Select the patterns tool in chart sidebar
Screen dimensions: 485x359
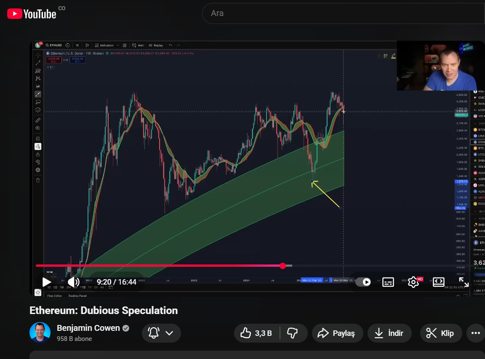[x=38, y=79]
